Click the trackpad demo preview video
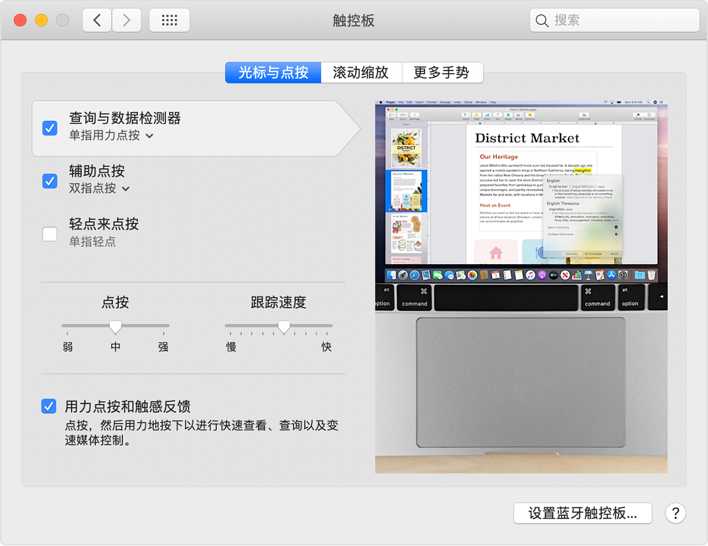 [x=522, y=287]
